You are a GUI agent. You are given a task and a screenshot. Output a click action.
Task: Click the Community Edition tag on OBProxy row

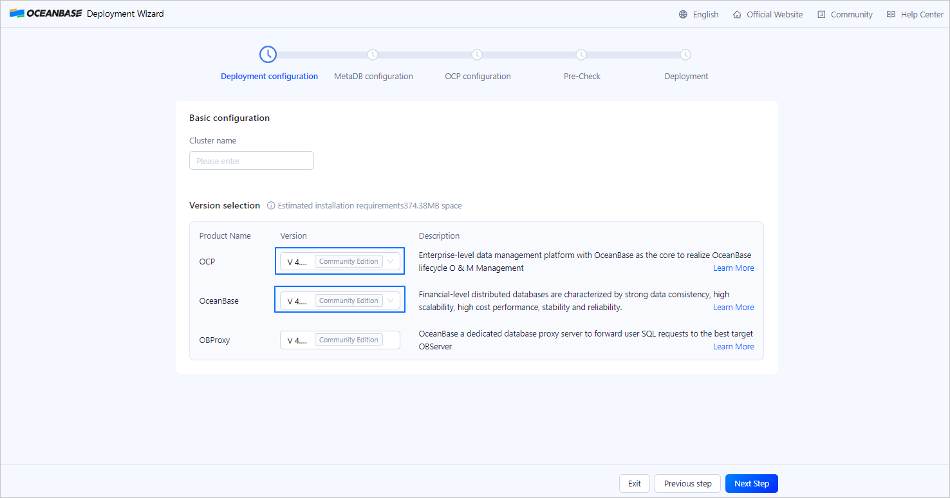[348, 339]
